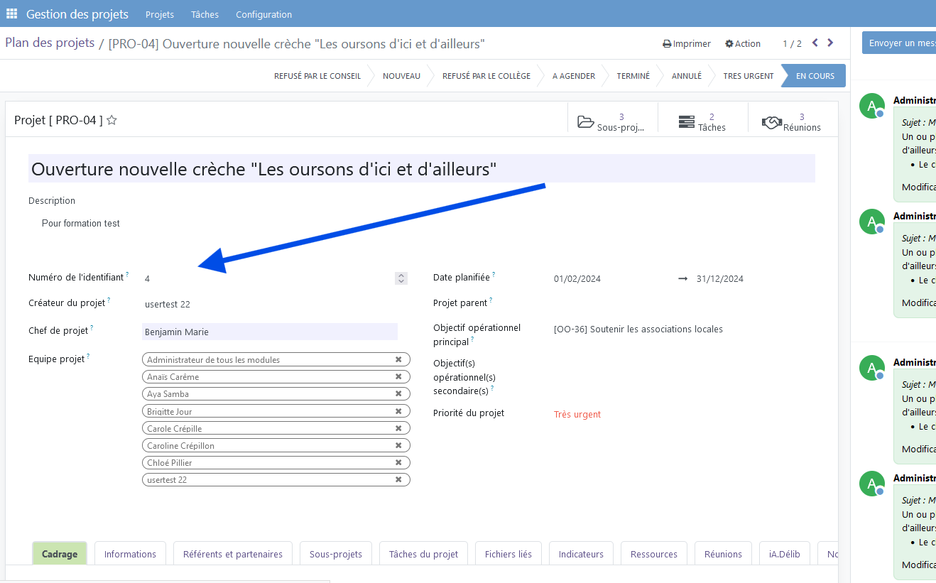
Task: Show help tooltip for Chef de projet
Action: [92, 327]
